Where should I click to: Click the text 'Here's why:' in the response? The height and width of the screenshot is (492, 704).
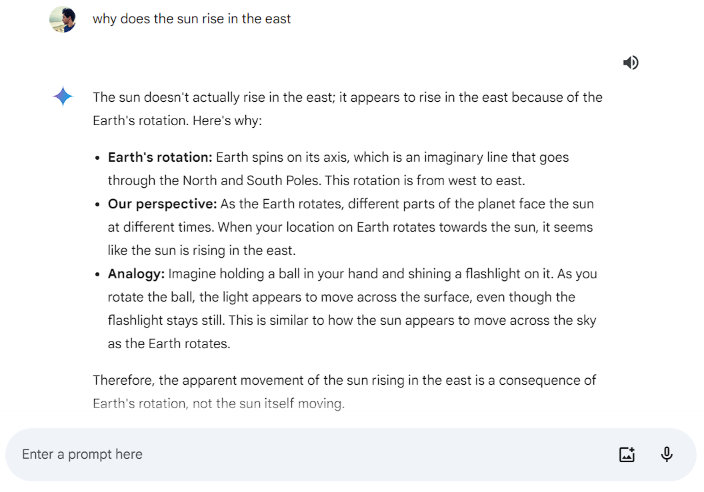(227, 121)
